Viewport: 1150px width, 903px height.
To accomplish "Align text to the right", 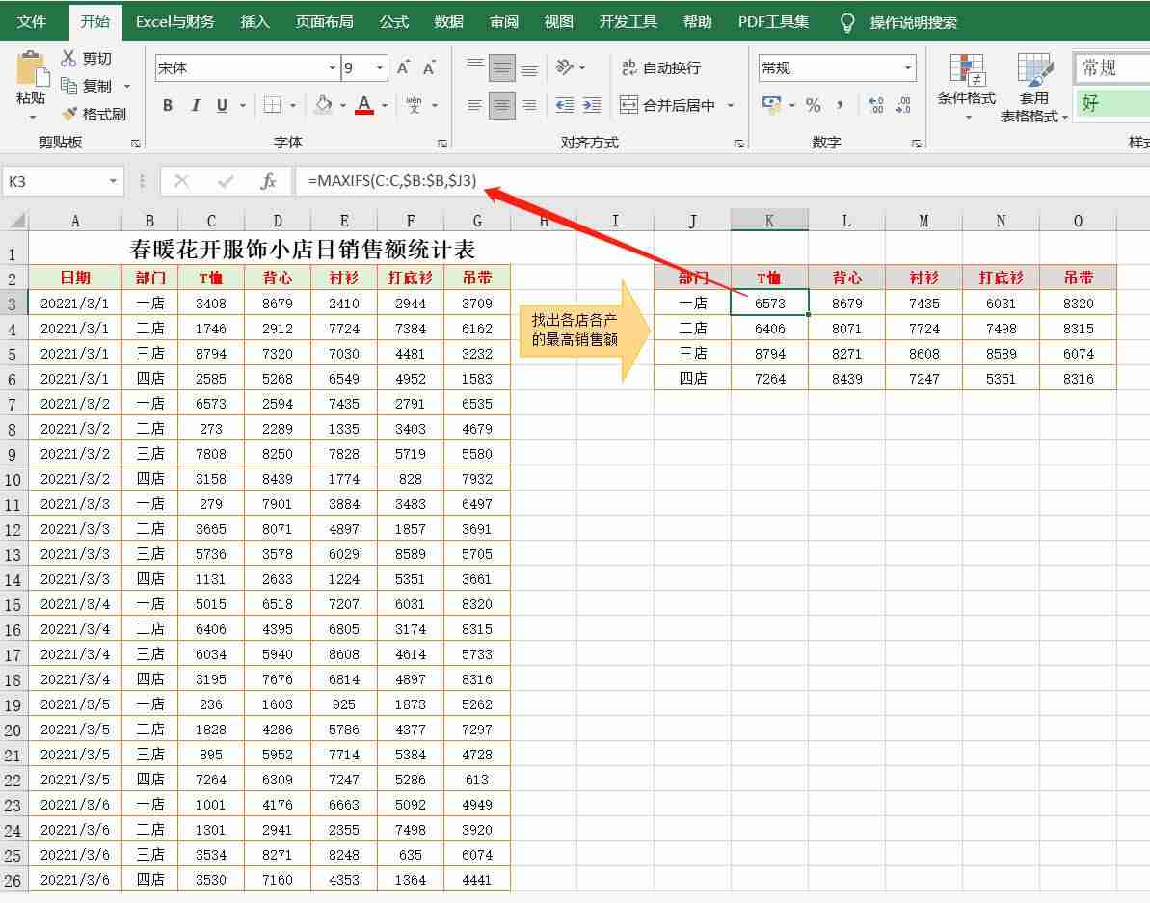I will (529, 106).
